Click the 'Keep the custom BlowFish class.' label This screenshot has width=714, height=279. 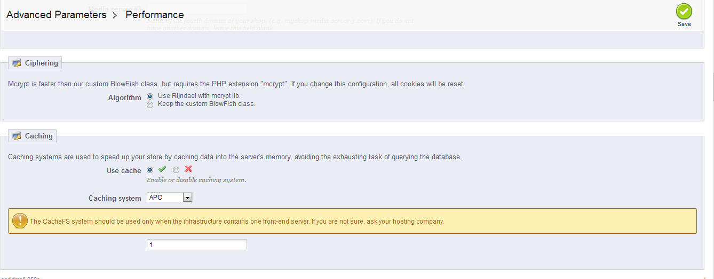207,104
